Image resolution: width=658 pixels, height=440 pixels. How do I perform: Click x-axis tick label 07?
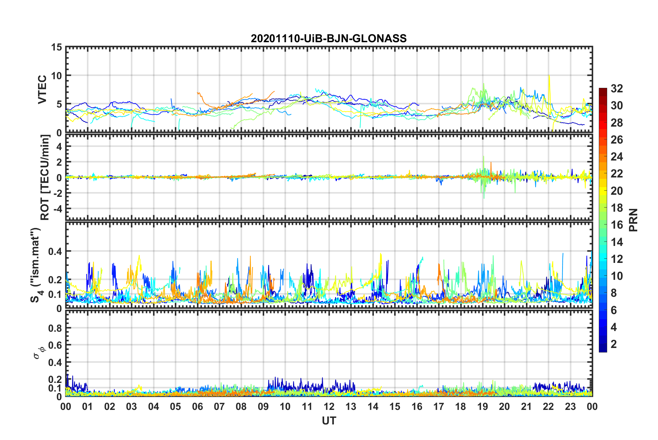[219, 407]
